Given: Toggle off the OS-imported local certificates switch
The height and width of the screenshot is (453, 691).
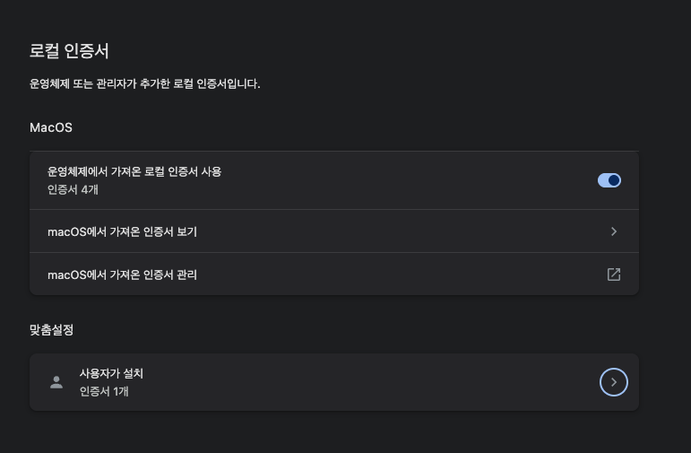Looking at the screenshot, I should pos(609,180).
